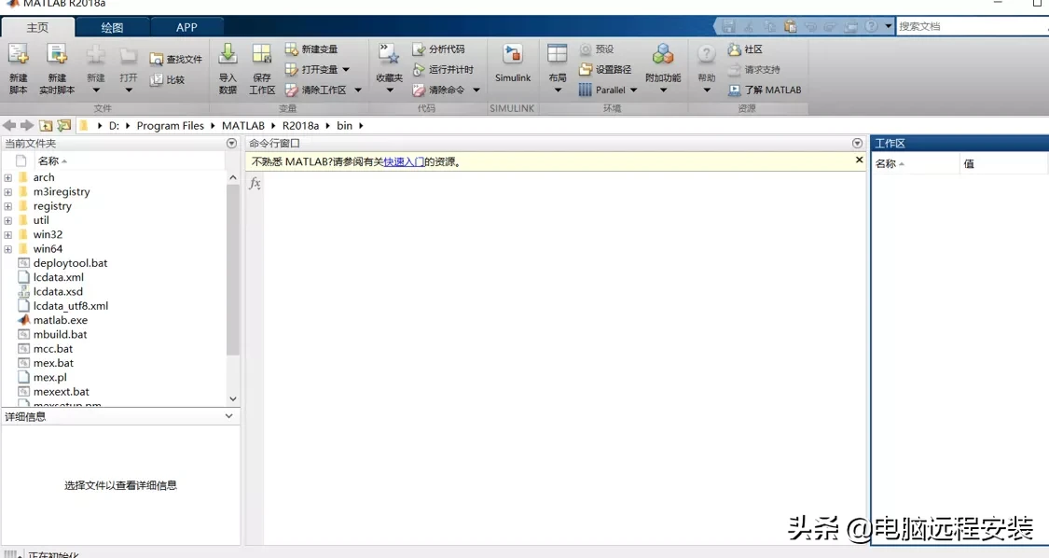Click 查找文件 (Find Files)

pos(176,60)
